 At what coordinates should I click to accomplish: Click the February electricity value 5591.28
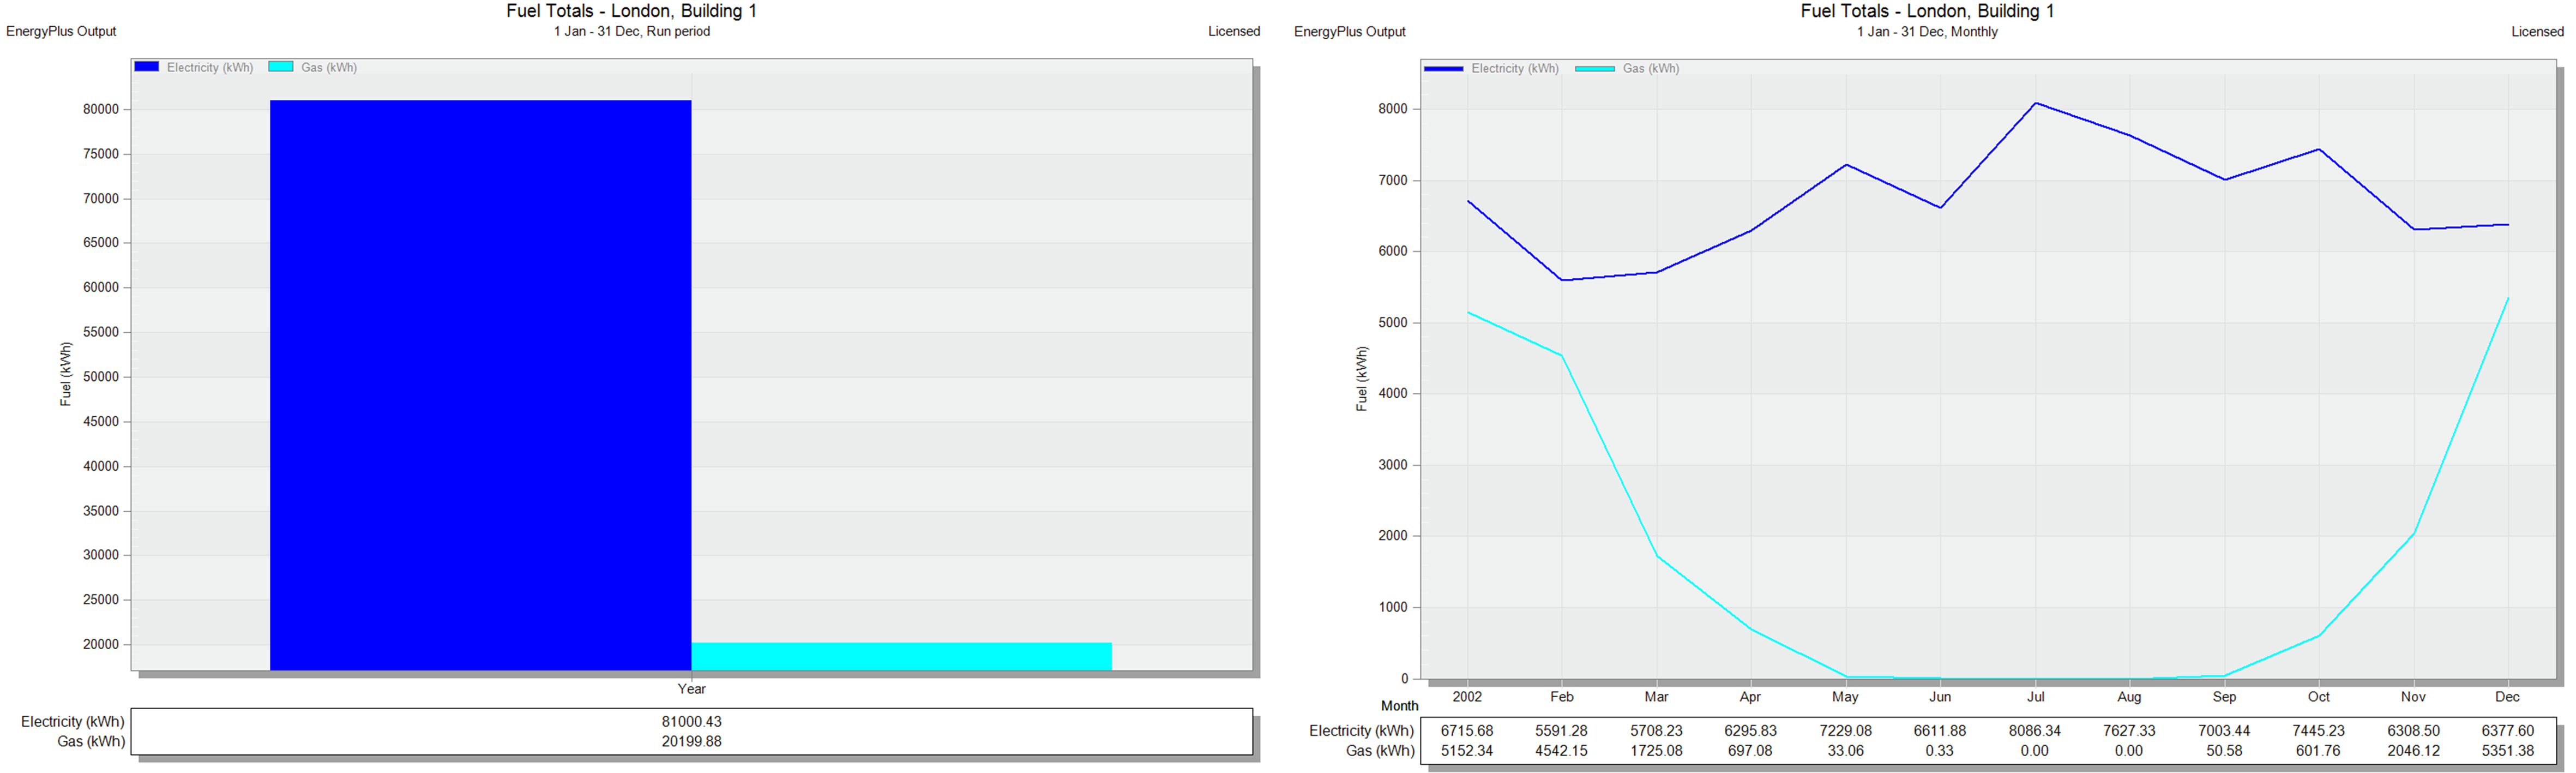pyautogui.click(x=1561, y=731)
